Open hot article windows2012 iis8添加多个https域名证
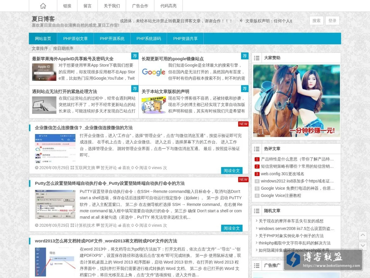370x278 pixels. pyautogui.click(x=297, y=181)
